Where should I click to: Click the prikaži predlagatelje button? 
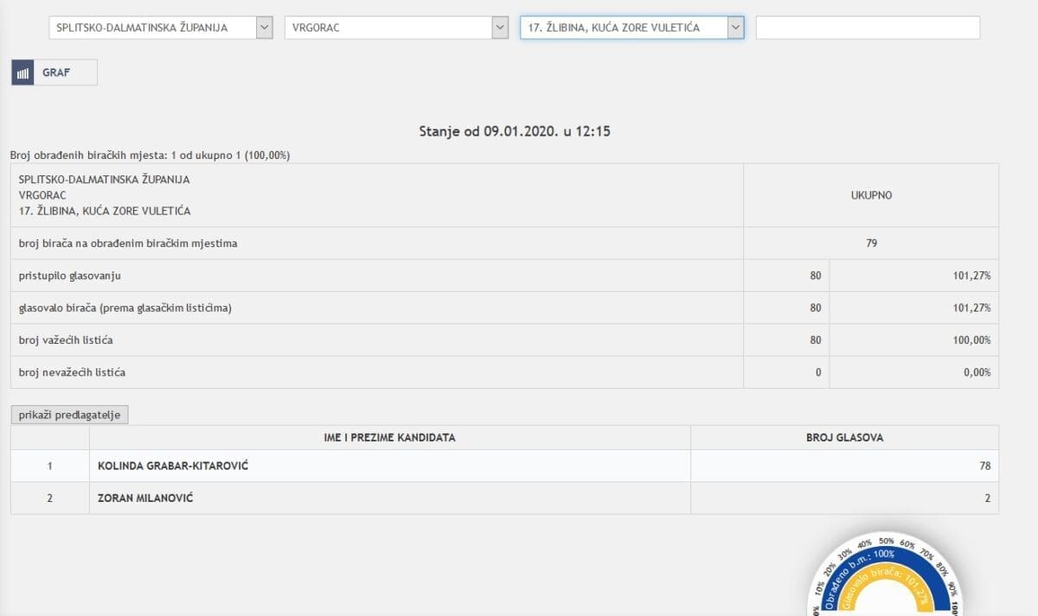(x=69, y=416)
